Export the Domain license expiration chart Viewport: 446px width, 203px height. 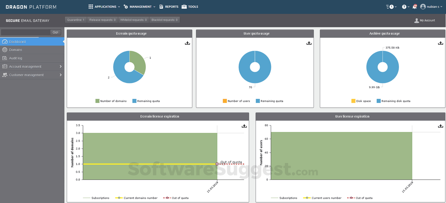244,126
